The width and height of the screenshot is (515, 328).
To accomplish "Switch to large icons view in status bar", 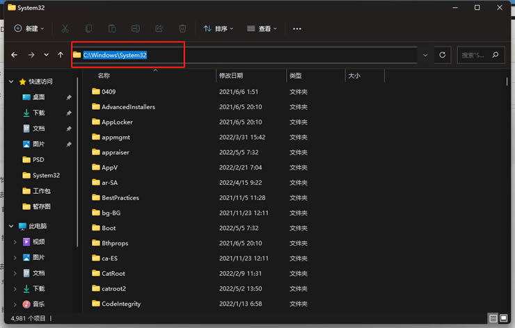I will click(x=503, y=318).
